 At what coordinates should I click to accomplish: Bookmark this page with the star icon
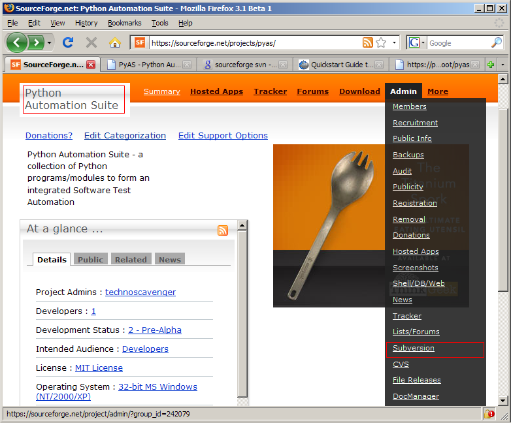[381, 42]
